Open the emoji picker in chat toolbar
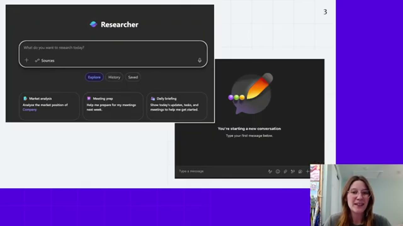403x226 pixels. click(x=278, y=171)
